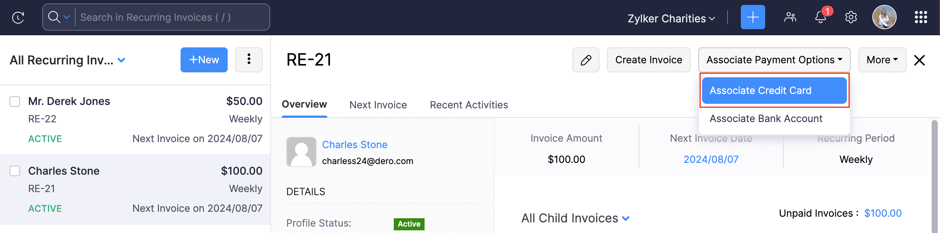Expand the All Child Invoices dropdown
The height and width of the screenshot is (233, 940).
tap(626, 219)
